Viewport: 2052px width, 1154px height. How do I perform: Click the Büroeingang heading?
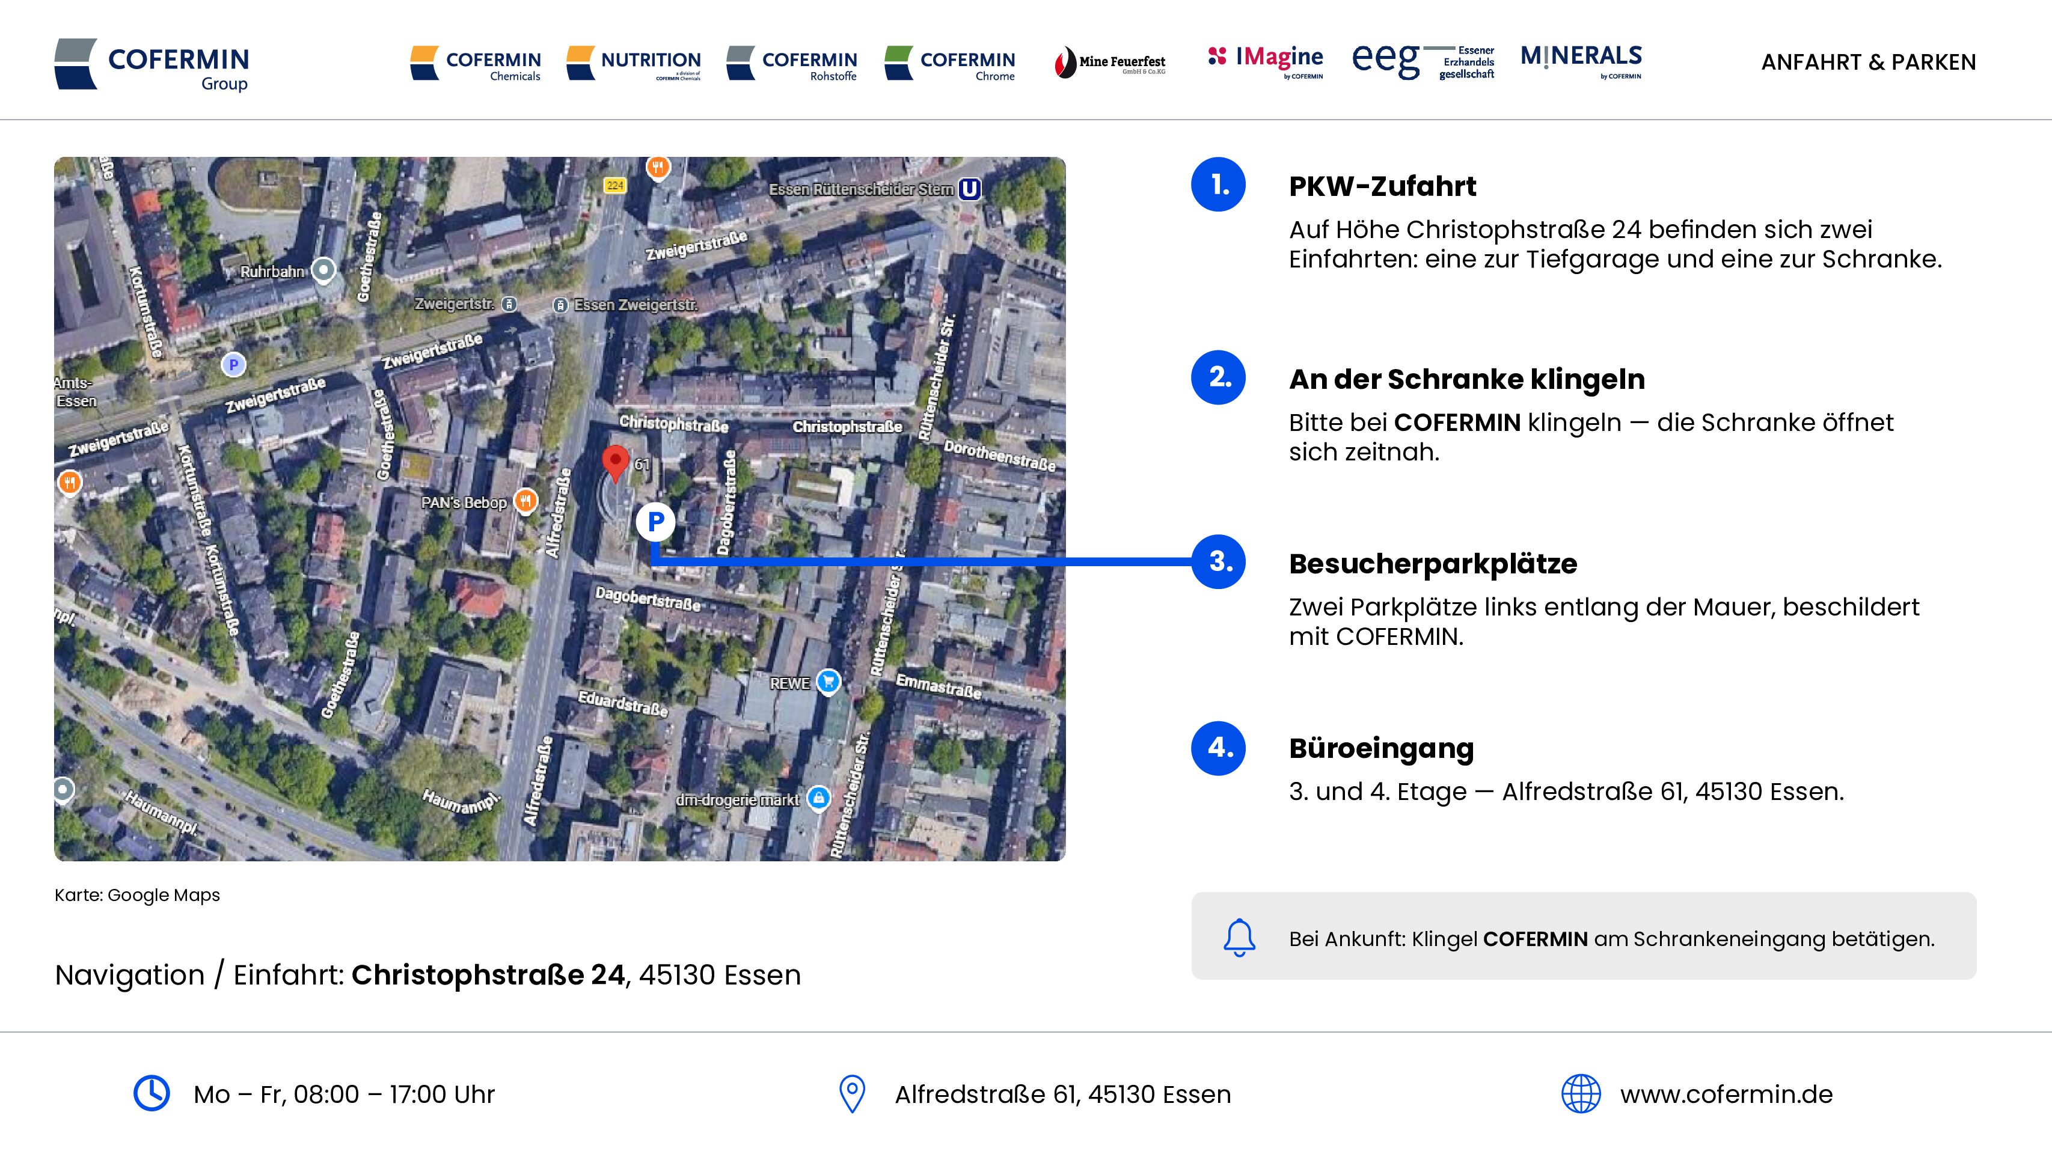(1381, 749)
